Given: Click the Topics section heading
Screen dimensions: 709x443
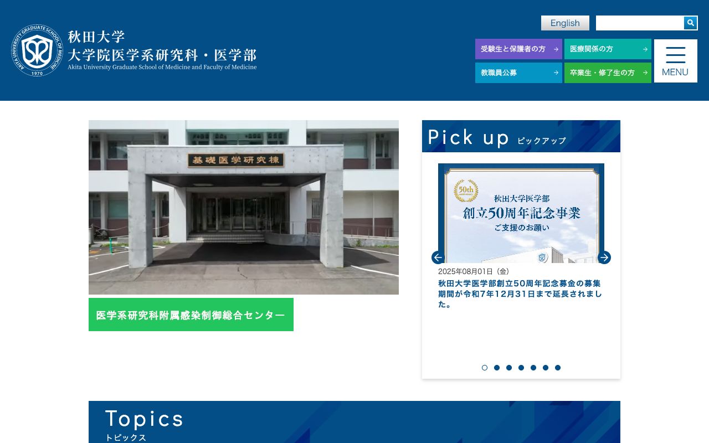Looking at the screenshot, I should [145, 419].
